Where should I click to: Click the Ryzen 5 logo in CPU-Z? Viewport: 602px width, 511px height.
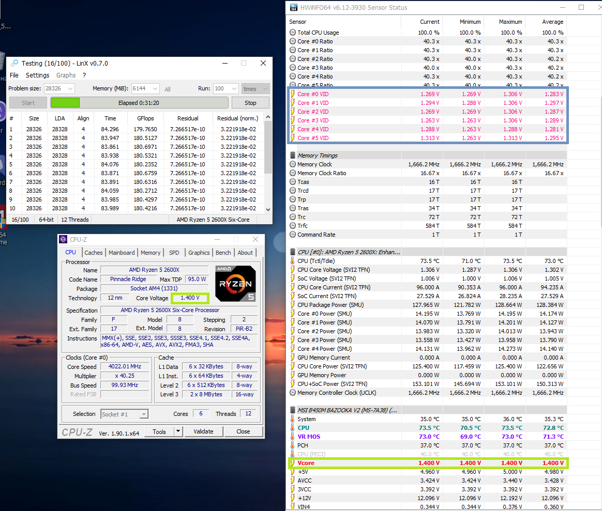click(235, 283)
